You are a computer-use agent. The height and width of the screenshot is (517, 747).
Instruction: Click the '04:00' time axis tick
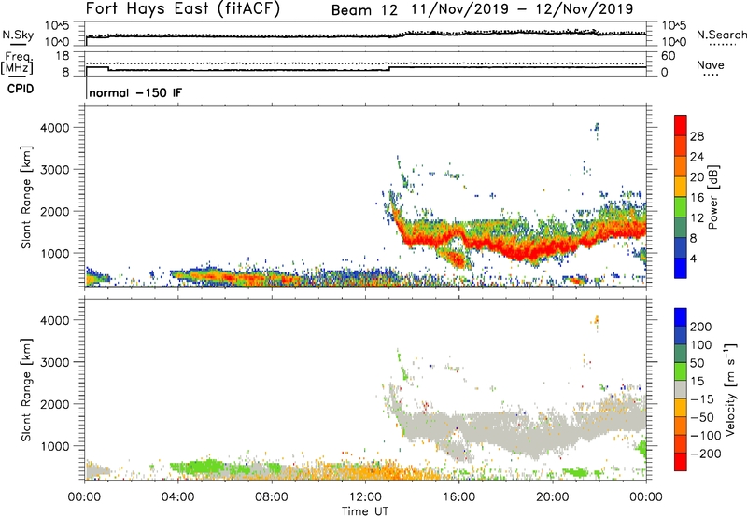[x=178, y=497]
